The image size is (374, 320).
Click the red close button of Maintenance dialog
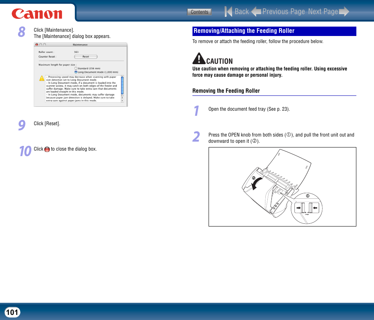[x=37, y=45]
